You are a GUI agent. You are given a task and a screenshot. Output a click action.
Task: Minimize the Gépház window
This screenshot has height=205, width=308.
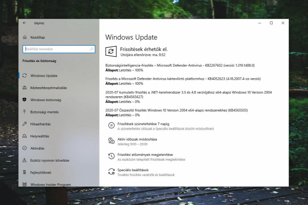tap(260, 23)
